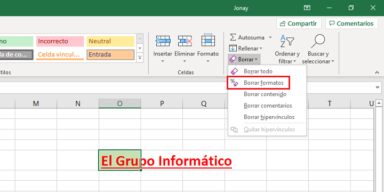Collapse the Borrar dropdown button
The image size is (384, 192).
[x=244, y=59]
